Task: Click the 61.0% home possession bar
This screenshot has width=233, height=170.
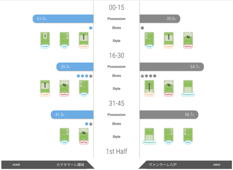Action: coord(63,19)
